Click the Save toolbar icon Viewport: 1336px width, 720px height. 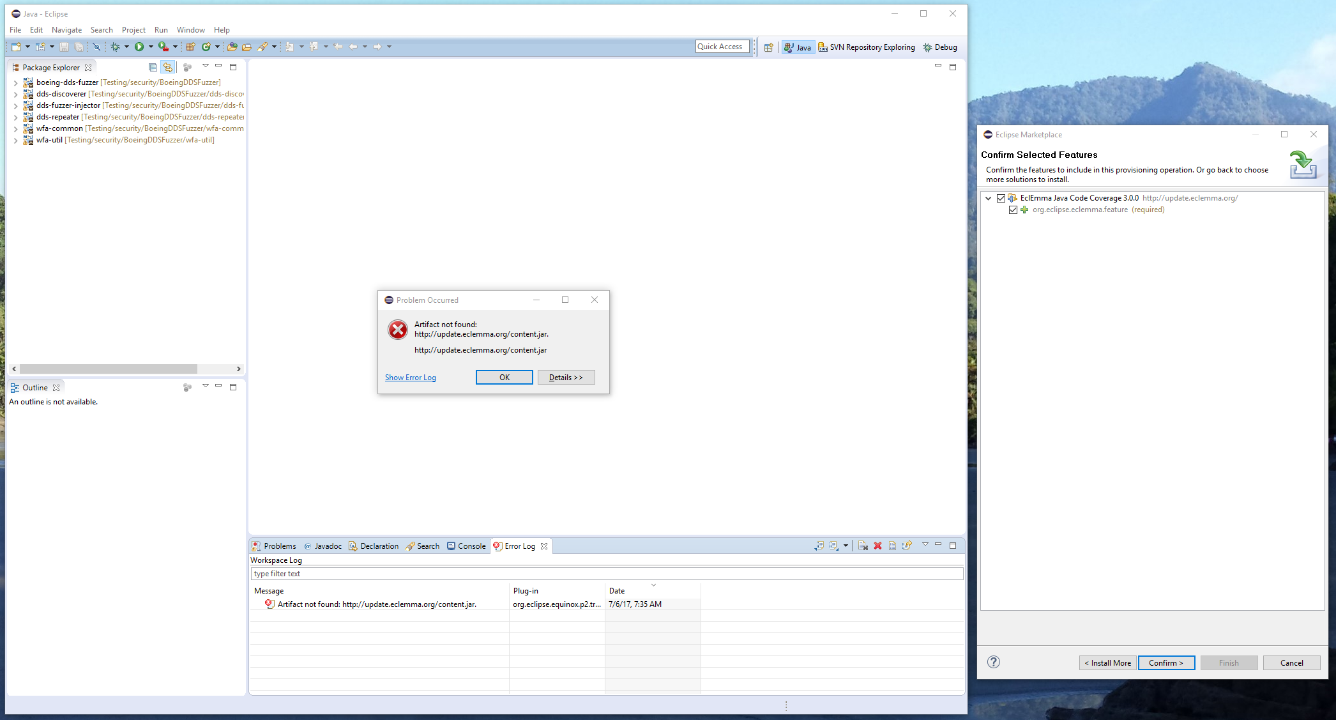[64, 47]
